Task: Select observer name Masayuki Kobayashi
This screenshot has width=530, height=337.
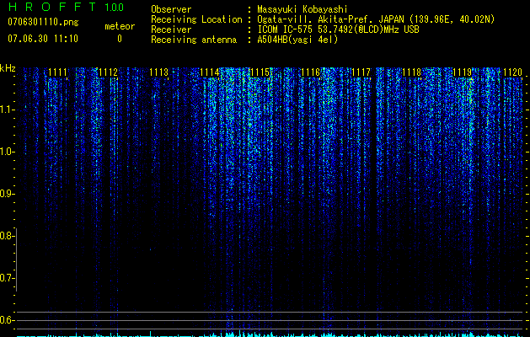Action: 302,9
